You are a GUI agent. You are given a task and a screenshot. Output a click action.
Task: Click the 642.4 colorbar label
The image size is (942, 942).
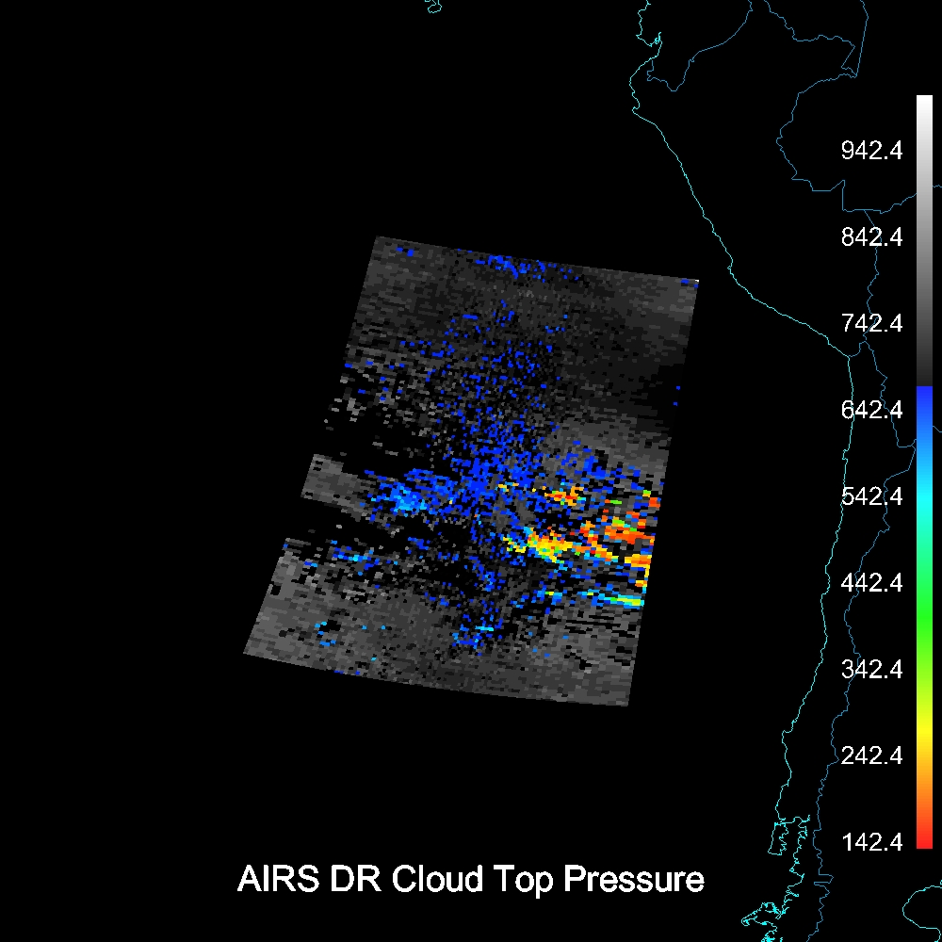tap(871, 410)
